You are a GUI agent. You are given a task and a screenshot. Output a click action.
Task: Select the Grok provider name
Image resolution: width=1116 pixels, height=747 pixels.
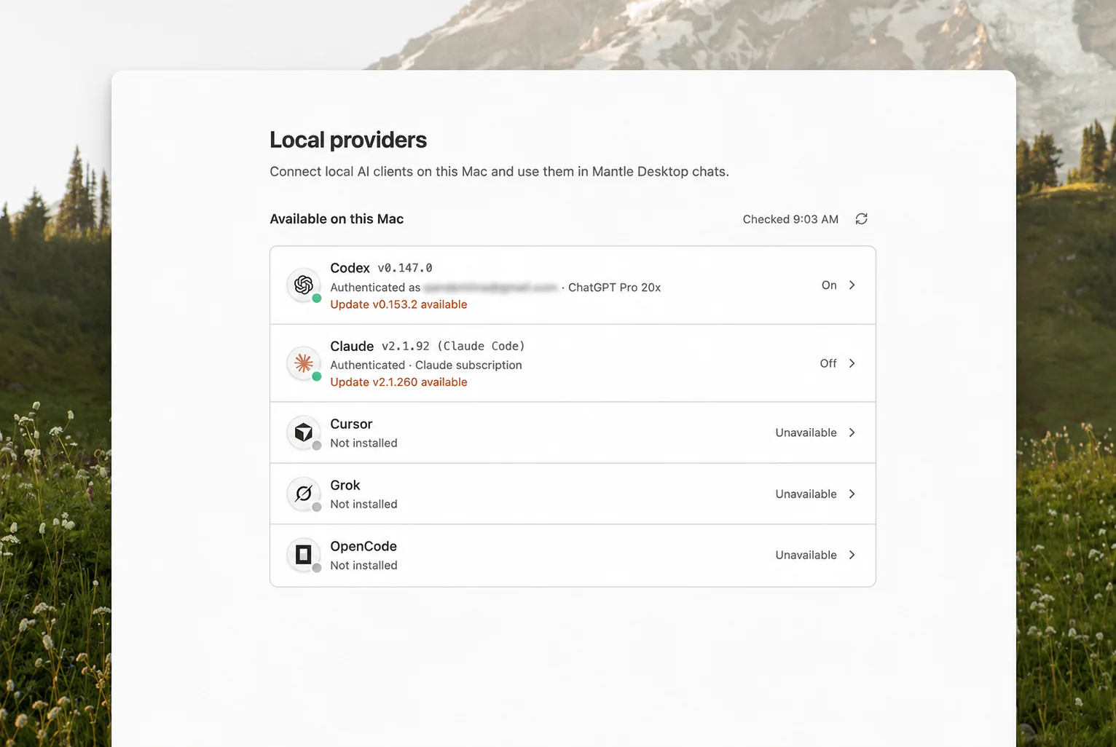(x=345, y=485)
